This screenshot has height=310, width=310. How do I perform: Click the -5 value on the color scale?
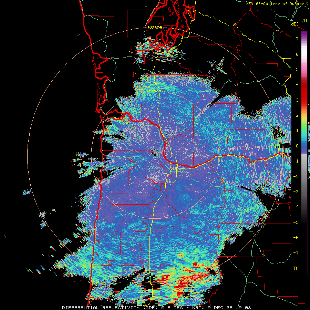296,222
